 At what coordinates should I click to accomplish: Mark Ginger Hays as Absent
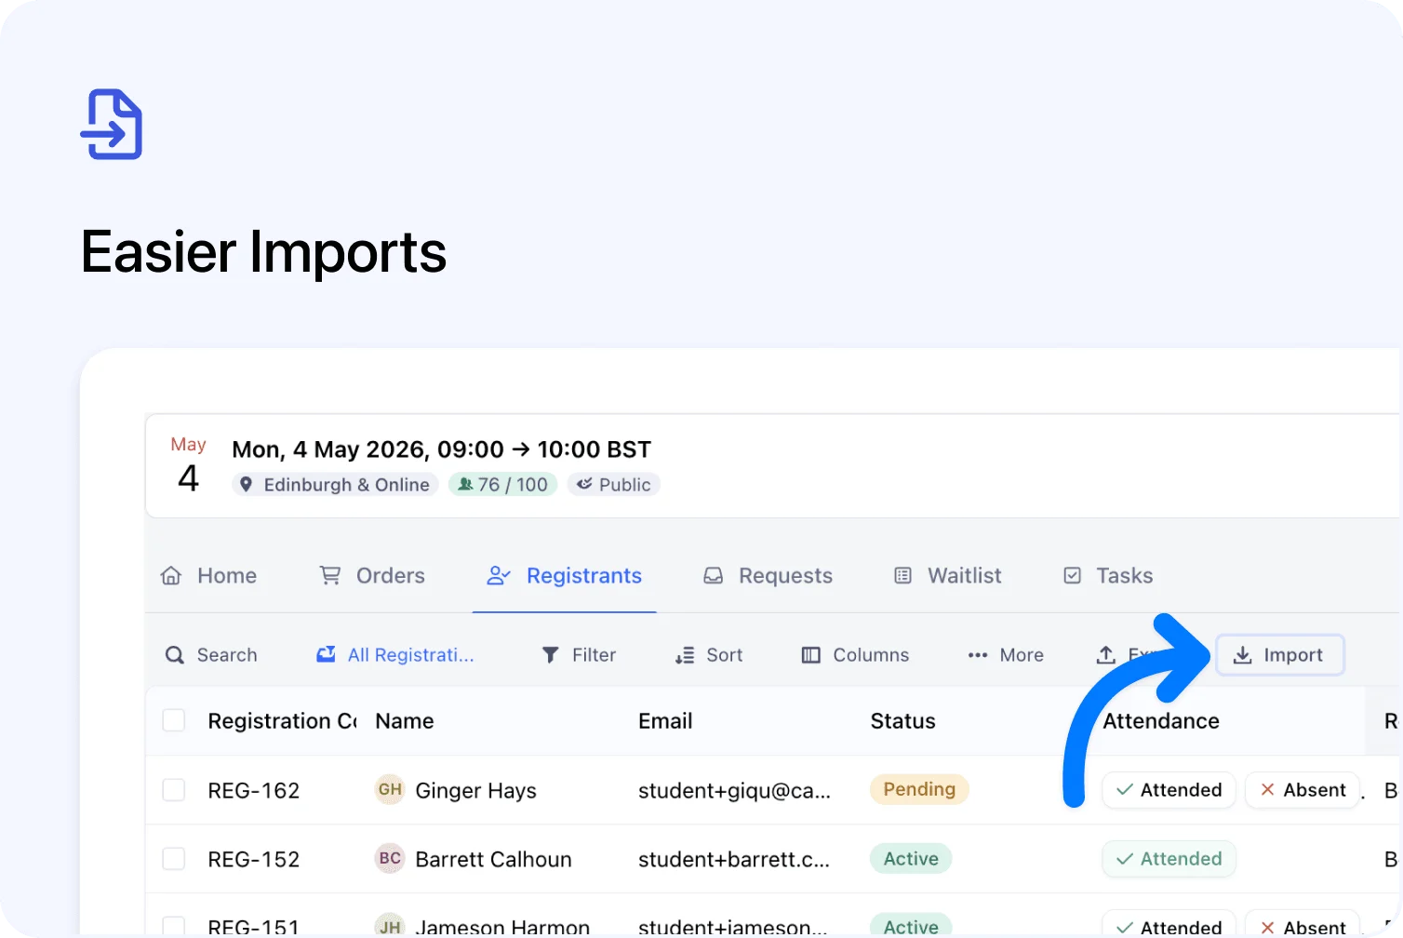tap(1303, 790)
